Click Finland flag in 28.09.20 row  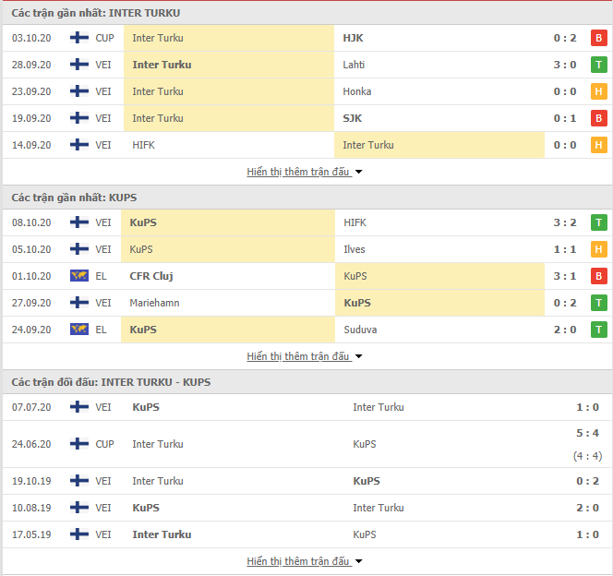[79, 65]
